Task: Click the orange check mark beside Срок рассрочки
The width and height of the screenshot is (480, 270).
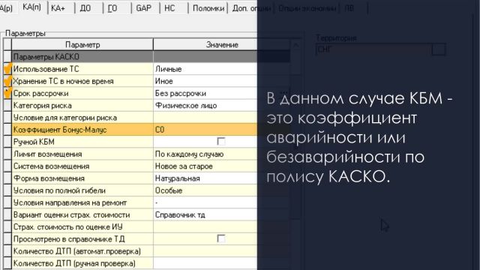Action: point(7,93)
